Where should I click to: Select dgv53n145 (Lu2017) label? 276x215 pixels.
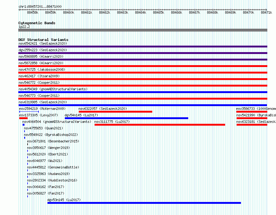coord(64,200)
